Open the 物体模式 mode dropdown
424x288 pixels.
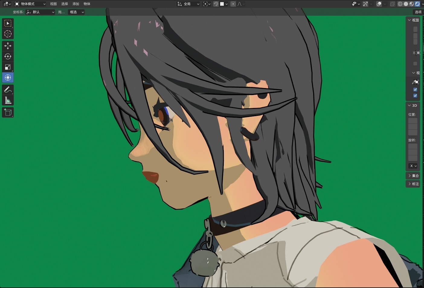coord(30,4)
